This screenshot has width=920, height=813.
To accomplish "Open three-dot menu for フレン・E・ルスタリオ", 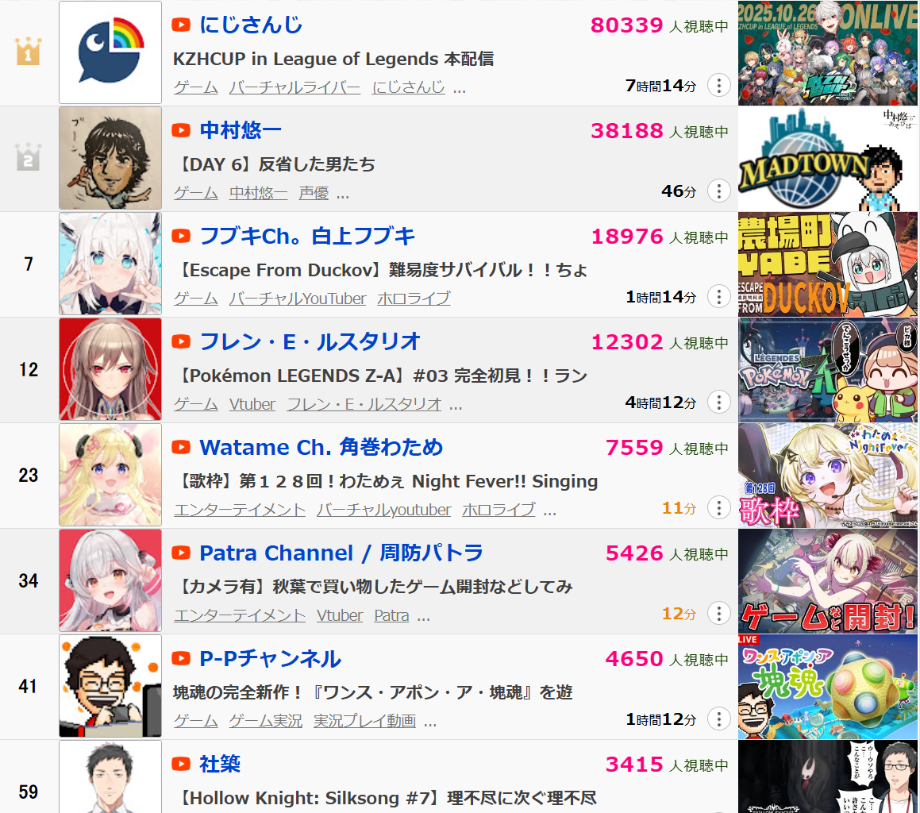I will coord(718,403).
